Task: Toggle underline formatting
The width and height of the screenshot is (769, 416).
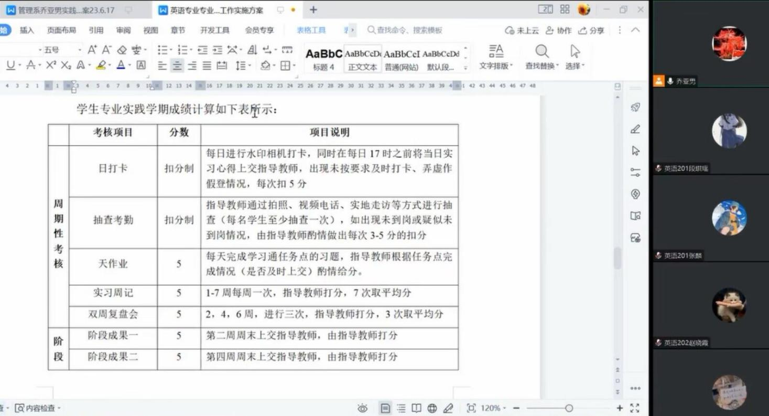Action: (10, 66)
